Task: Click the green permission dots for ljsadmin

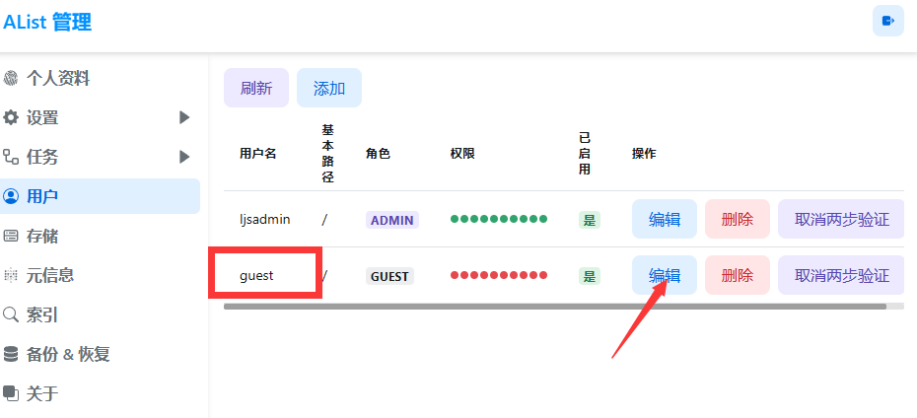Action: [499, 219]
